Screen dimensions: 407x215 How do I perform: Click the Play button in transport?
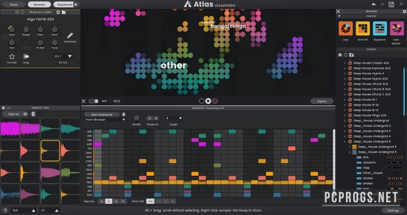tap(208, 101)
